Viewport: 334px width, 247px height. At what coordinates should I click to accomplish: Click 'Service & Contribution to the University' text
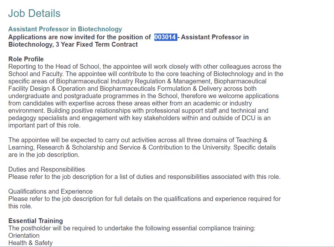point(175,147)
